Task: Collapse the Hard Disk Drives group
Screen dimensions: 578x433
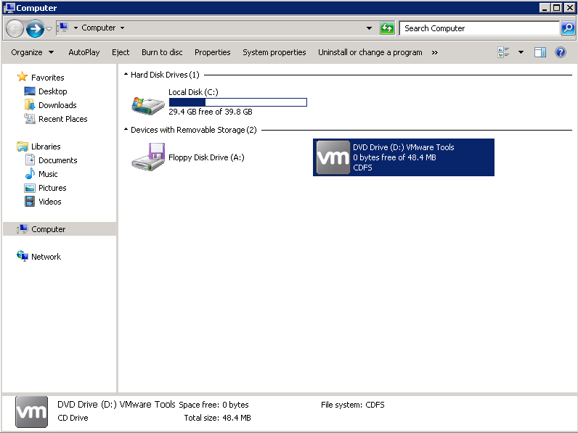Action: pyautogui.click(x=126, y=75)
